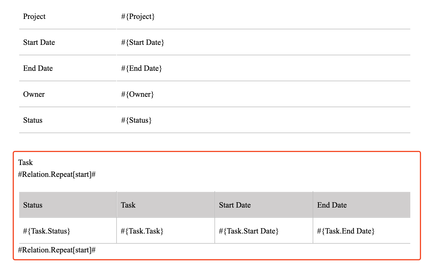Select the gray End Date column header
Viewport: 434px width, 273px height.
[332, 205]
